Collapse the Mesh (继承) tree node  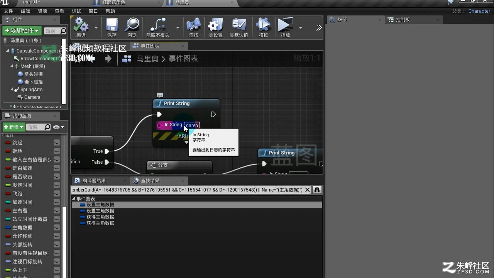tap(12, 66)
